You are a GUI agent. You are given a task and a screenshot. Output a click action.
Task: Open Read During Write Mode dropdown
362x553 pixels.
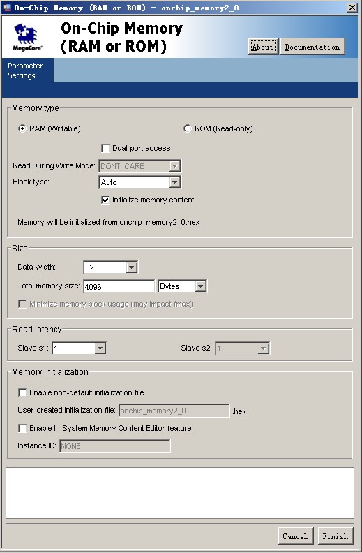click(x=139, y=166)
